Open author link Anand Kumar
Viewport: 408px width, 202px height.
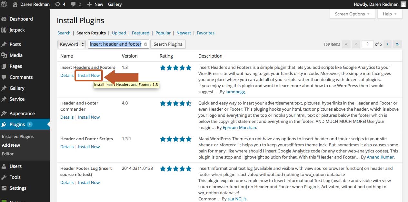tap(380, 157)
